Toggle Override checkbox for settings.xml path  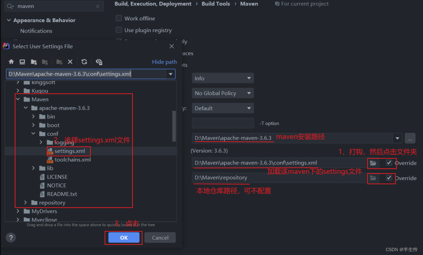[x=389, y=163]
